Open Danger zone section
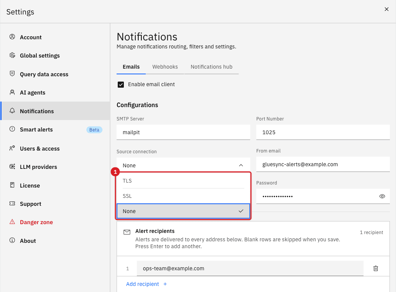The width and height of the screenshot is (396, 292). pyautogui.click(x=55, y=222)
